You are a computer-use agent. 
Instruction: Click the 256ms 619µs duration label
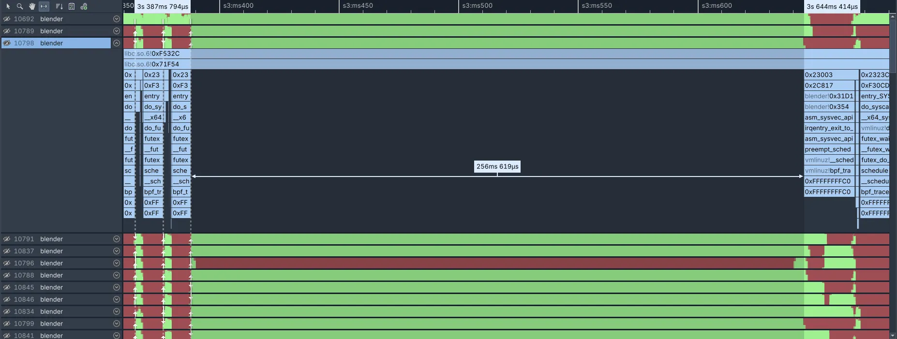tap(497, 166)
